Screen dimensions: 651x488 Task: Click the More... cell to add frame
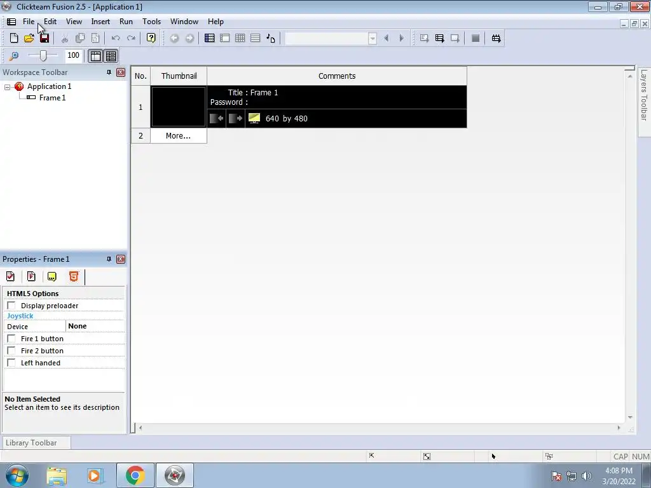(178, 136)
